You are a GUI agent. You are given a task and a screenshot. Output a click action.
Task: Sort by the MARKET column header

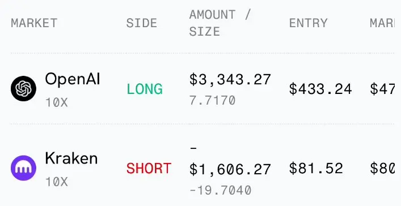(34, 23)
